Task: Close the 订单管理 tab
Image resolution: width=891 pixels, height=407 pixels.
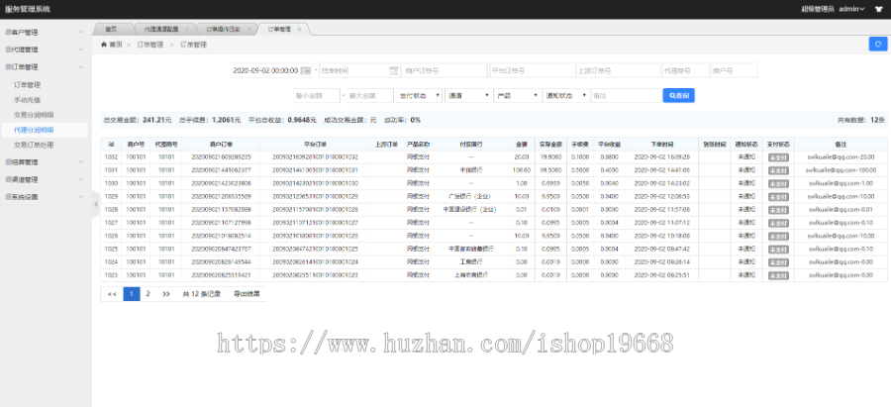Action: click(x=299, y=29)
